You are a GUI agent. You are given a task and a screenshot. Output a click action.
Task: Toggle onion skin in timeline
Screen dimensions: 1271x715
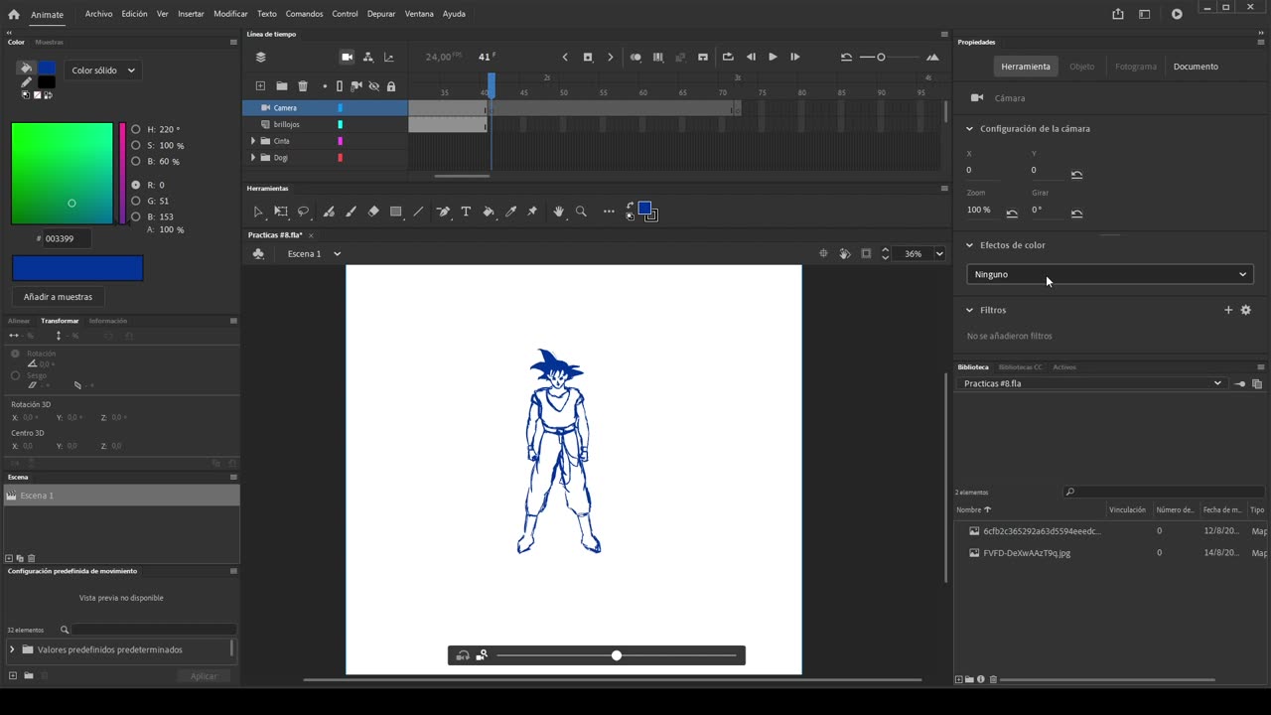[x=635, y=57]
